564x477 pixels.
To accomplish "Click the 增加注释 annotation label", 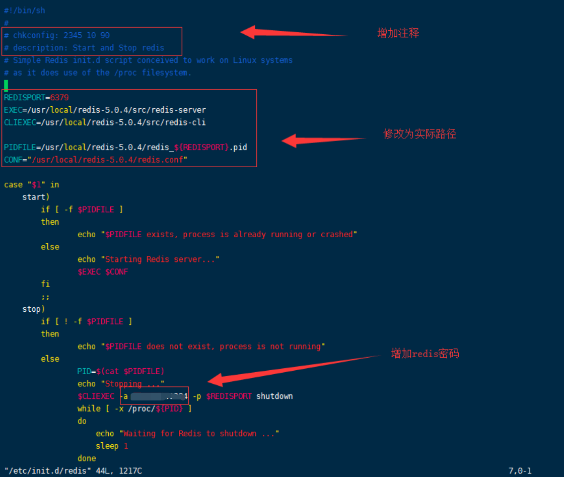I will click(398, 33).
